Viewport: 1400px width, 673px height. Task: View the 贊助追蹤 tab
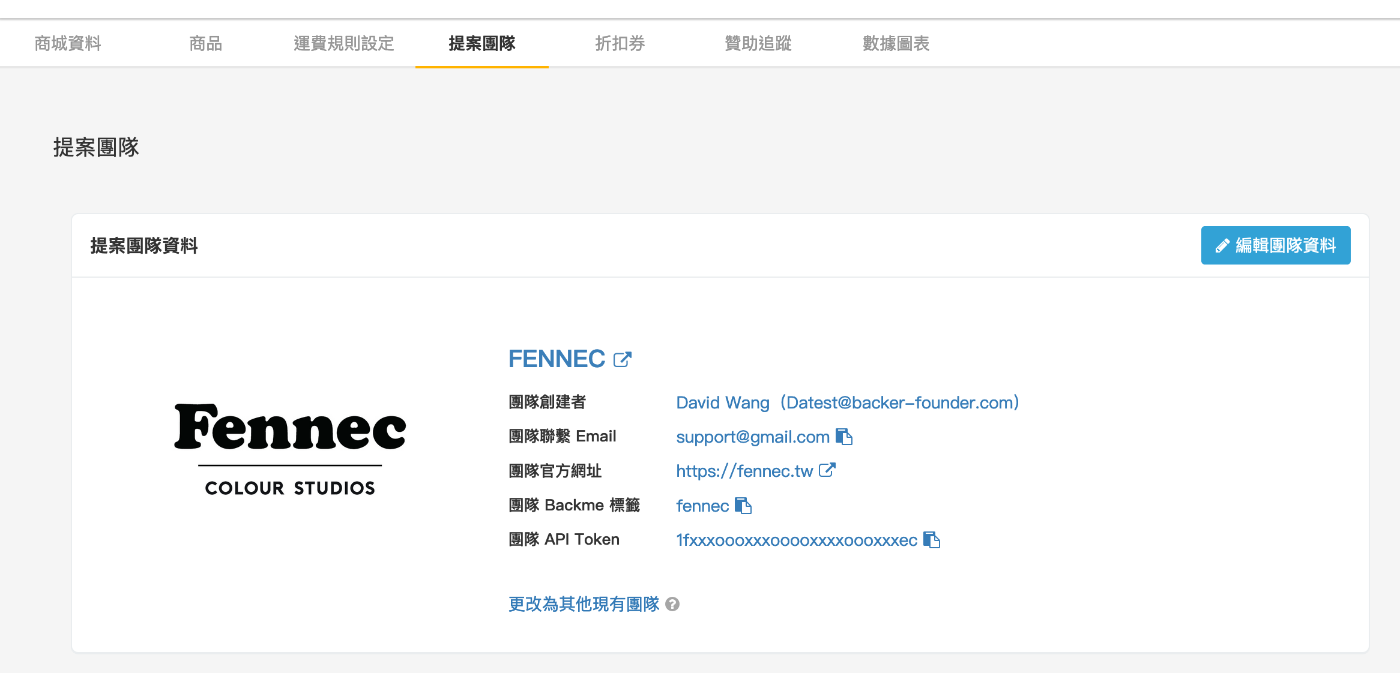coord(758,43)
